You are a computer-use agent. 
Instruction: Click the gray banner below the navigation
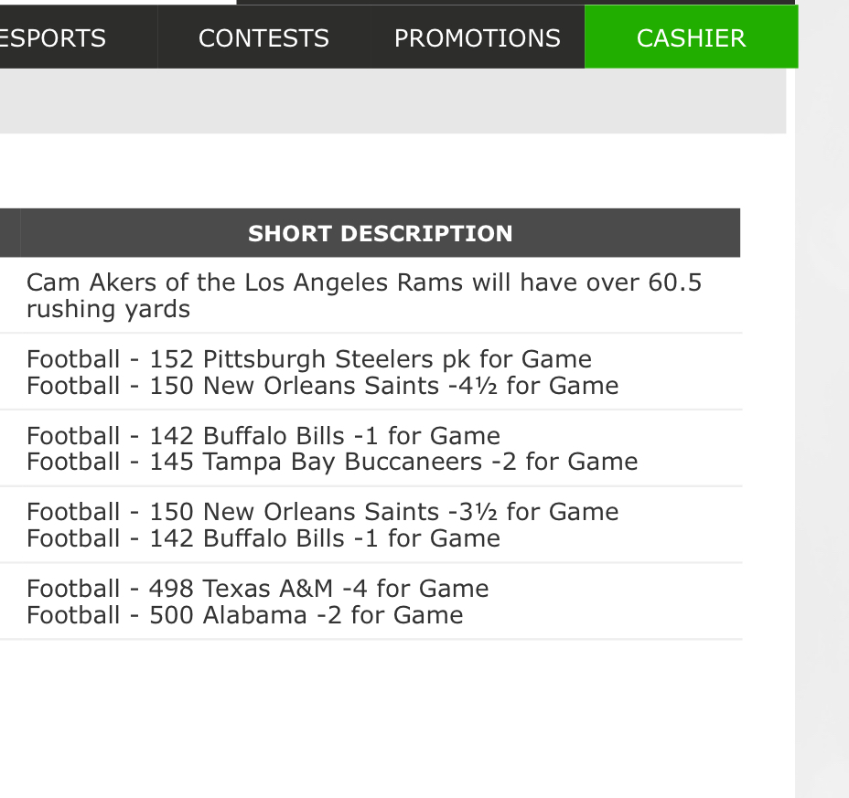pyautogui.click(x=392, y=101)
